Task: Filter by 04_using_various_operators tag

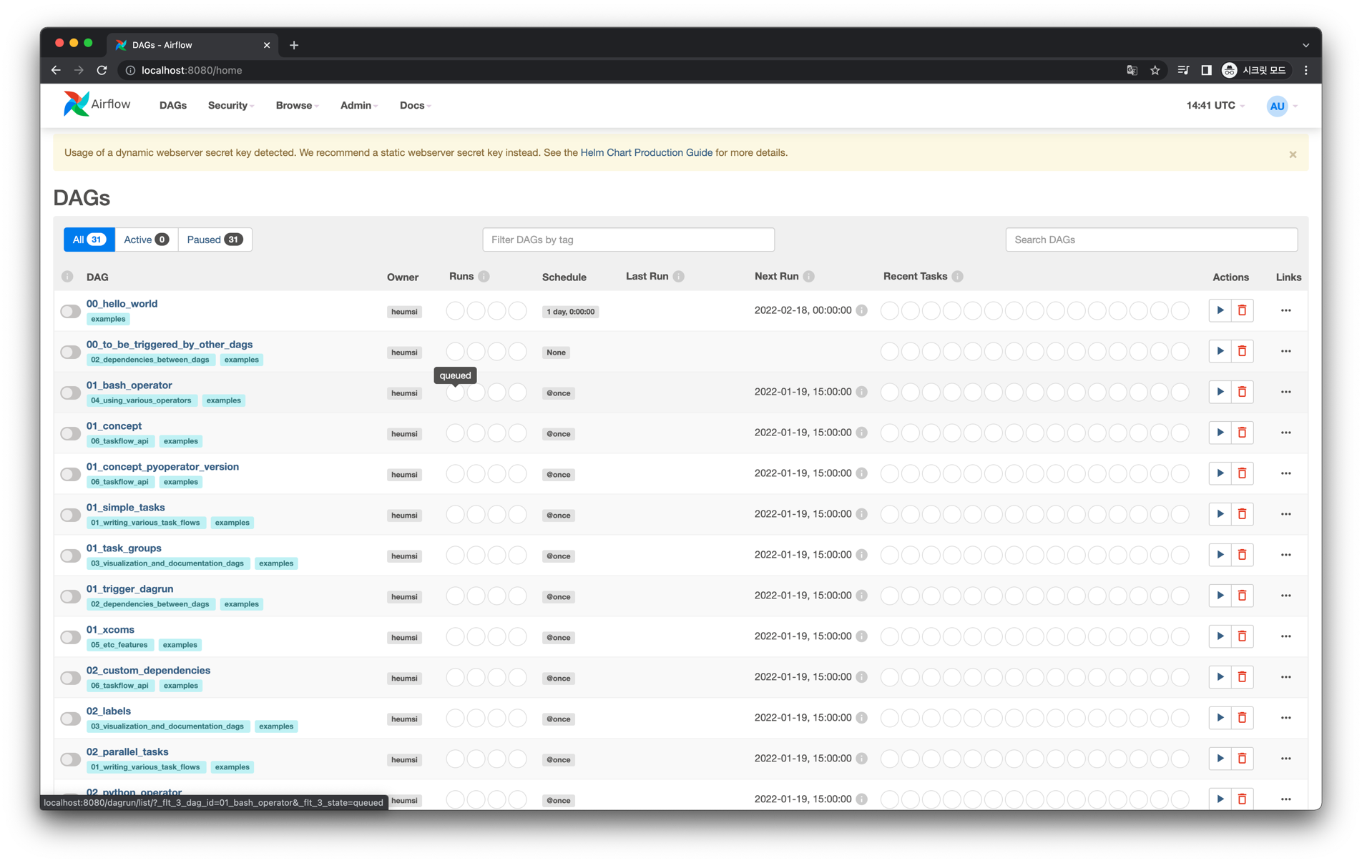Action: point(141,400)
